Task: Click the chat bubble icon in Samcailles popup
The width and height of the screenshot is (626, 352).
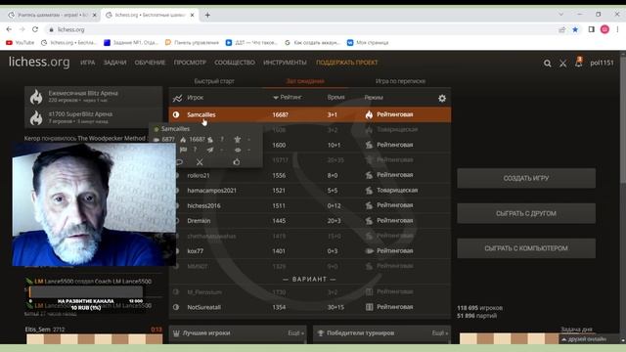Action: point(179,162)
